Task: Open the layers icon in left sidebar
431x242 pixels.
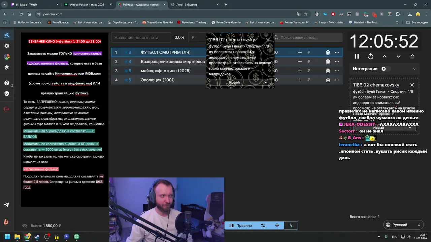Action: pyautogui.click(x=6, y=67)
